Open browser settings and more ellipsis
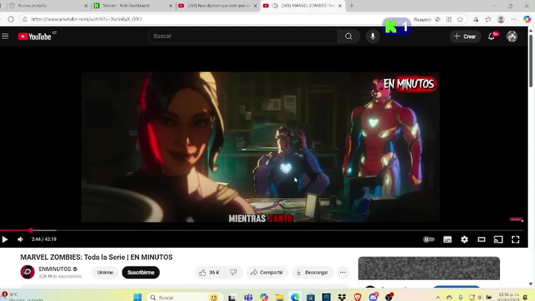Image resolution: width=535 pixels, height=301 pixels. click(x=514, y=20)
